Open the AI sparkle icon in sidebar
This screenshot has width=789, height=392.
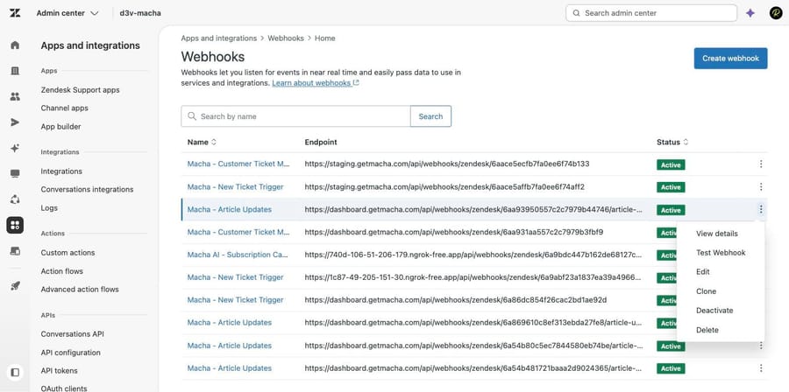pos(15,148)
